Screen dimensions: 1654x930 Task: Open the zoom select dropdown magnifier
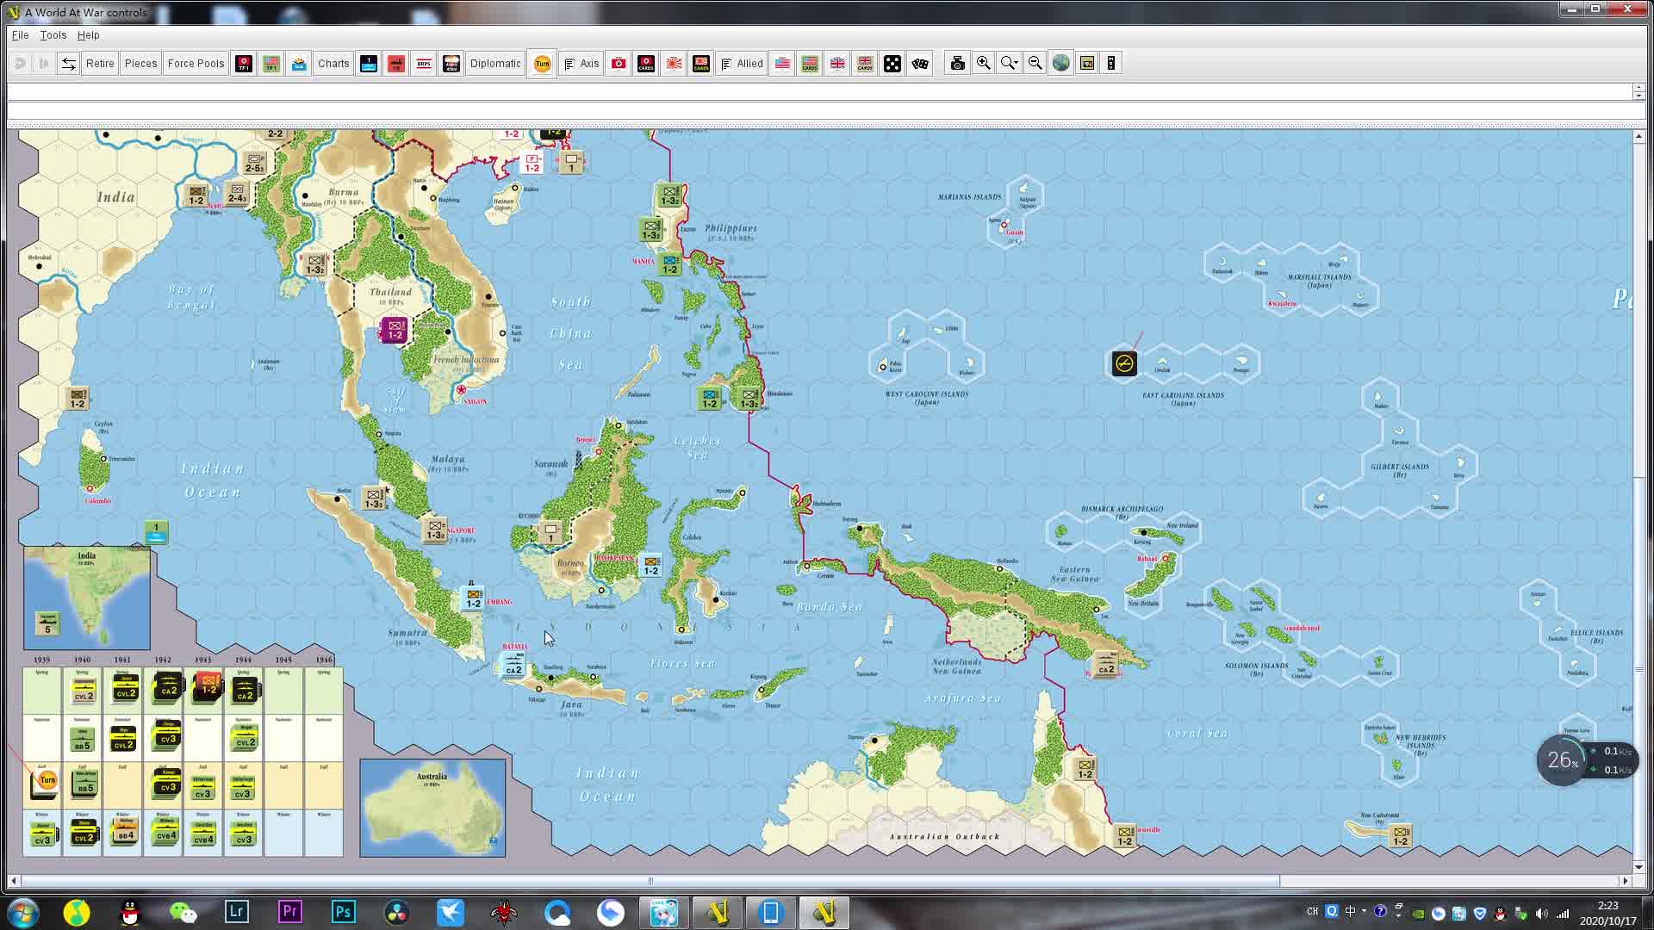point(1009,63)
